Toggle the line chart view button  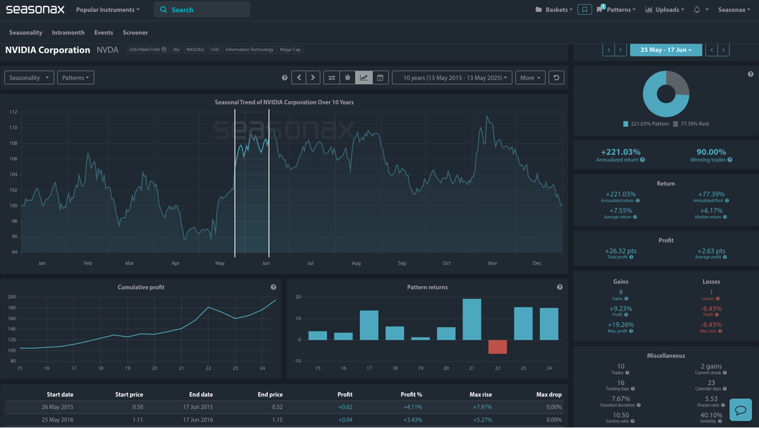click(x=364, y=77)
